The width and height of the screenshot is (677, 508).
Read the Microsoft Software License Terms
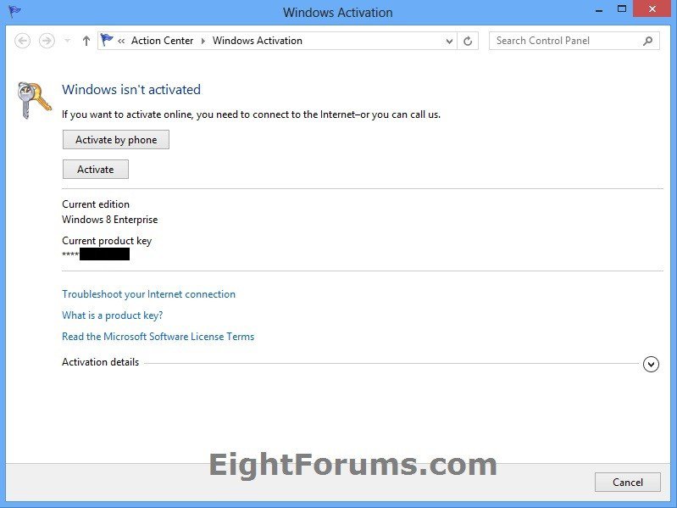pyautogui.click(x=158, y=337)
